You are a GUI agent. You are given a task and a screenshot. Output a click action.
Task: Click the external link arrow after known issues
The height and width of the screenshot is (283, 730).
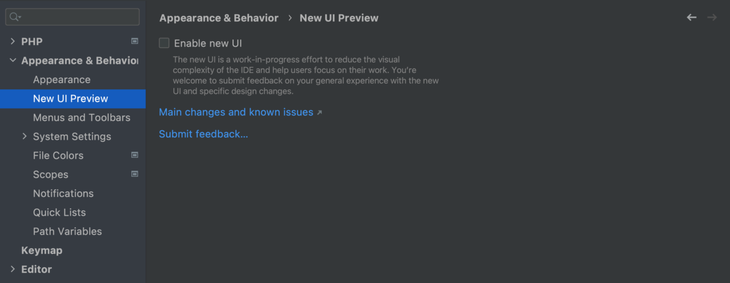click(x=319, y=113)
